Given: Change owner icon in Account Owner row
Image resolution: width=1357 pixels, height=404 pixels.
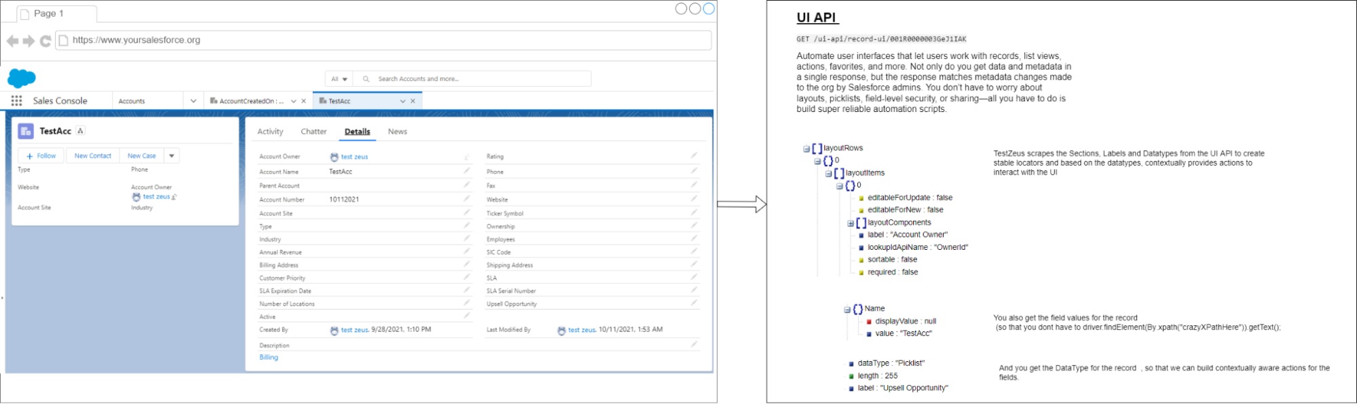Looking at the screenshot, I should coord(466,157).
